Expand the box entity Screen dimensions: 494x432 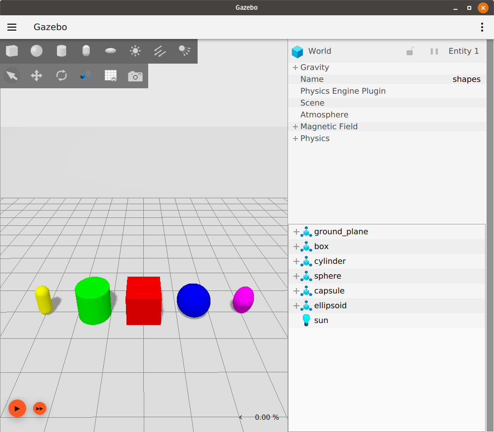click(x=296, y=247)
